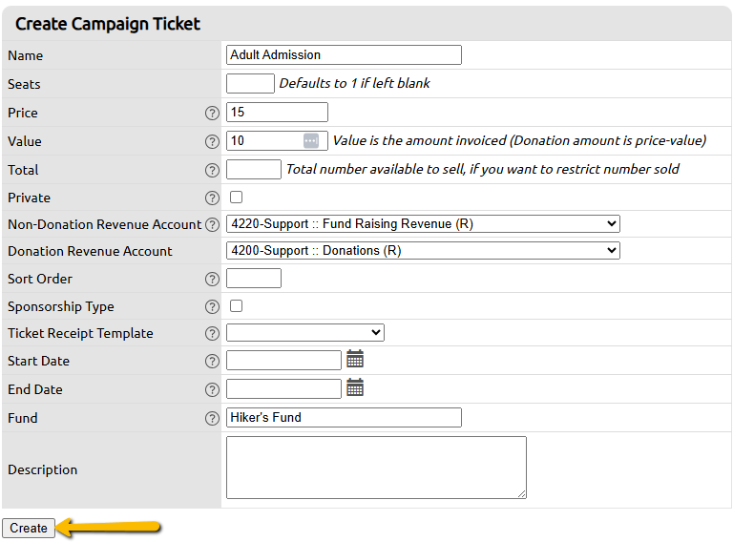The height and width of the screenshot is (542, 733).
Task: Click the help icon beside Value
Action: click(x=212, y=141)
